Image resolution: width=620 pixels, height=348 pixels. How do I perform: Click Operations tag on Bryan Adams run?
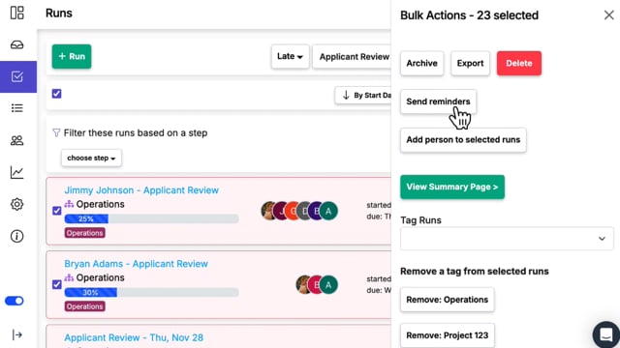pos(84,306)
